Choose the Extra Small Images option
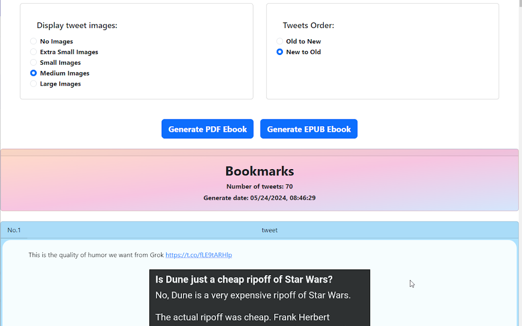The width and height of the screenshot is (522, 326). click(33, 52)
